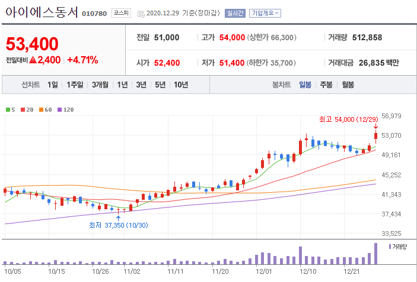Click the lower limit text 하한가 35,700
The width and height of the screenshot is (417, 282).
click(x=271, y=63)
